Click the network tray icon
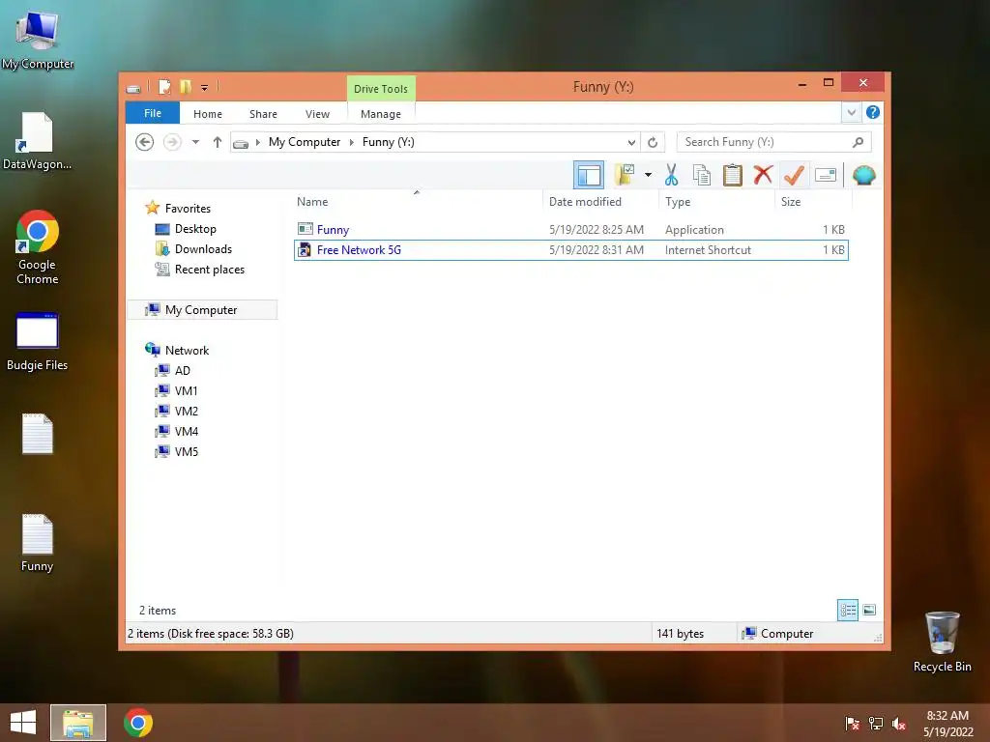The width and height of the screenshot is (990, 742). pyautogui.click(x=875, y=723)
